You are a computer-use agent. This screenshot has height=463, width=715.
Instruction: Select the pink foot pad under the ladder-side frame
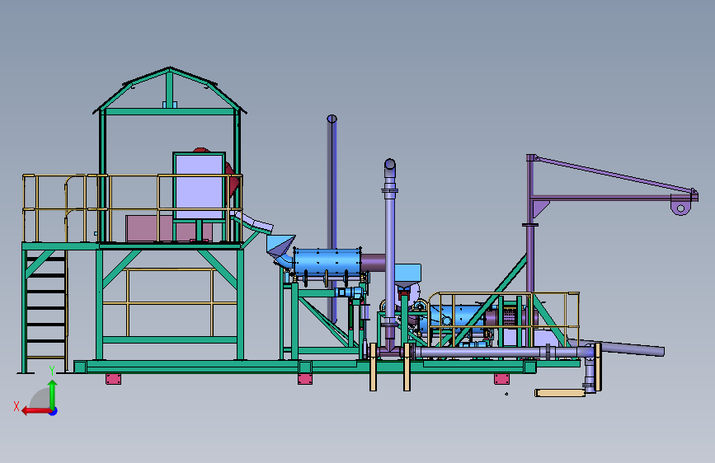click(x=113, y=379)
